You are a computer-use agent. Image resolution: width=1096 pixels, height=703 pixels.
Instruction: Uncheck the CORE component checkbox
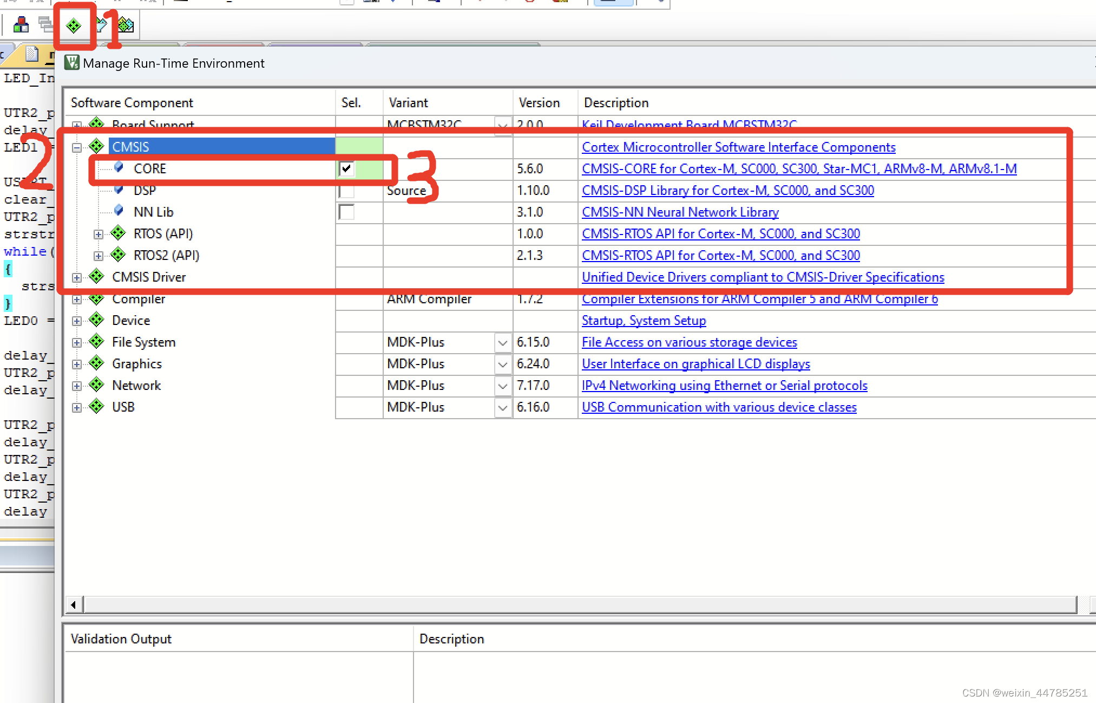pyautogui.click(x=346, y=168)
